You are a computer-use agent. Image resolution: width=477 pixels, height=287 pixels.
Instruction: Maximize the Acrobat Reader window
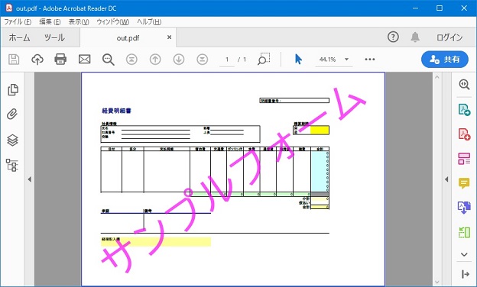(440, 8)
